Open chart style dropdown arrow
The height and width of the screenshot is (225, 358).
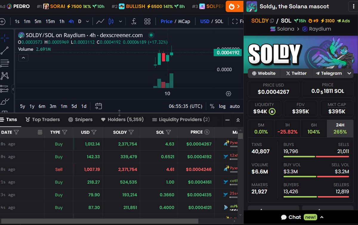tap(121, 21)
